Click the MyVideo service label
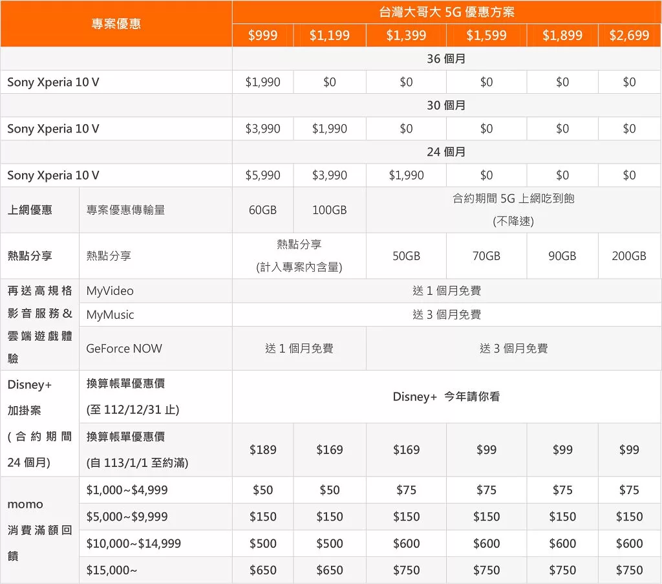The width and height of the screenshot is (662, 584). [110, 291]
